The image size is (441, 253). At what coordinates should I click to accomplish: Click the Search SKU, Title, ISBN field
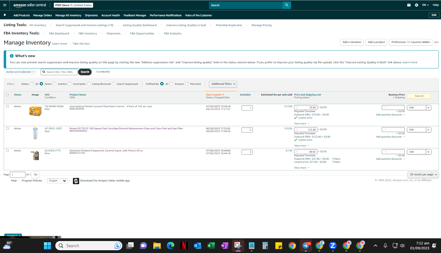coord(59,72)
